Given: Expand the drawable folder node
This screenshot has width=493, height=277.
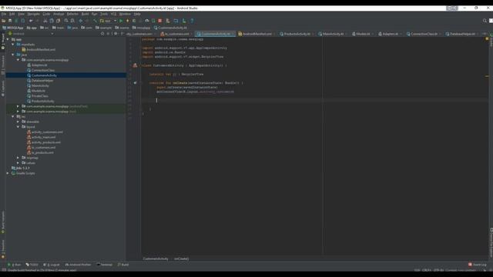Looking at the screenshot, I should [x=18, y=122].
